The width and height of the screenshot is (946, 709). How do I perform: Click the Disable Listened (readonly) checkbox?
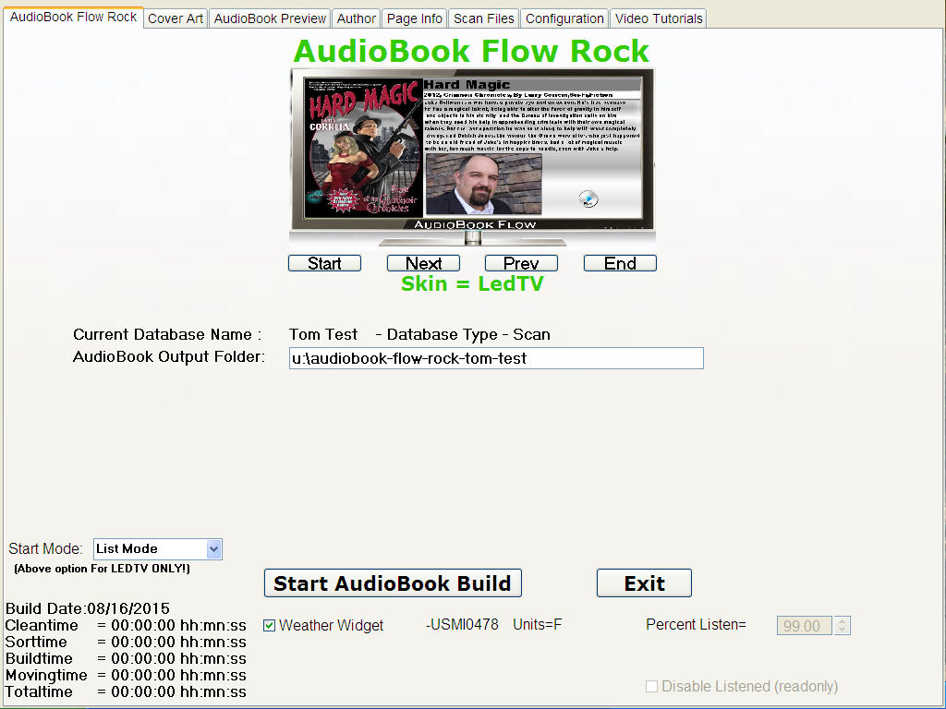pyautogui.click(x=651, y=686)
